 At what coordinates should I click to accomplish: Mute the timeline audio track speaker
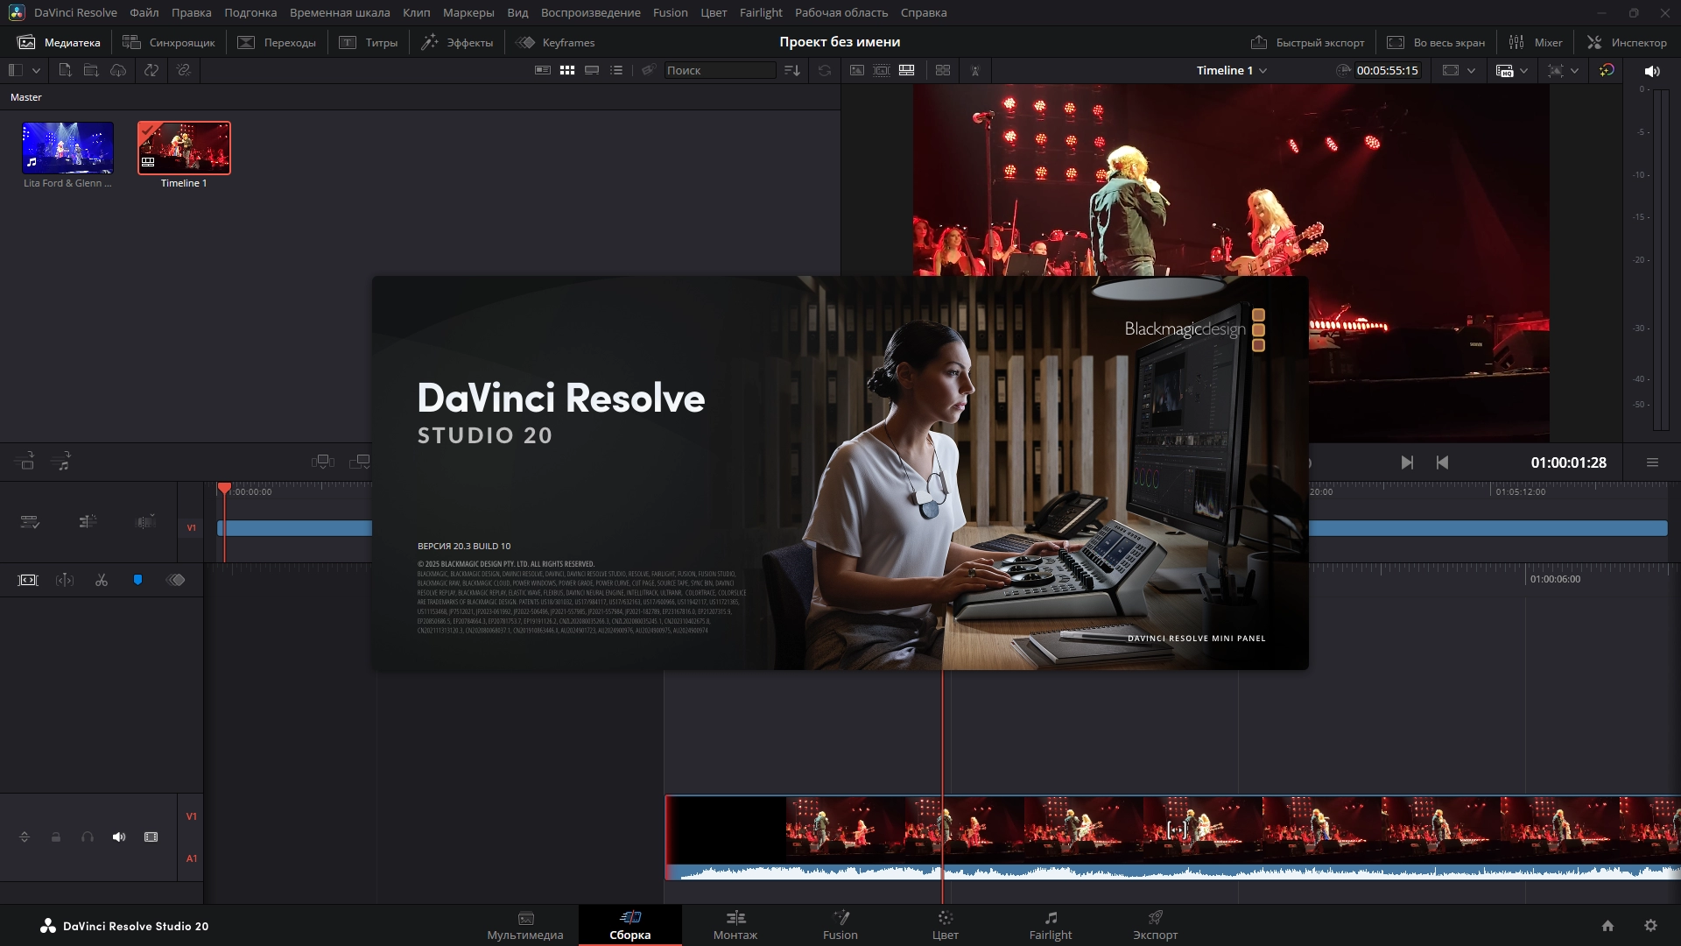point(119,837)
